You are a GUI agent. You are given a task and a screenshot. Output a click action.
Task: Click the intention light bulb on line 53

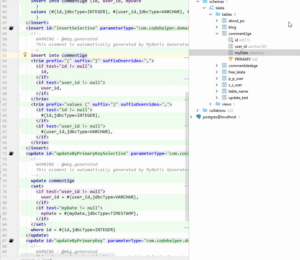(25, 55)
